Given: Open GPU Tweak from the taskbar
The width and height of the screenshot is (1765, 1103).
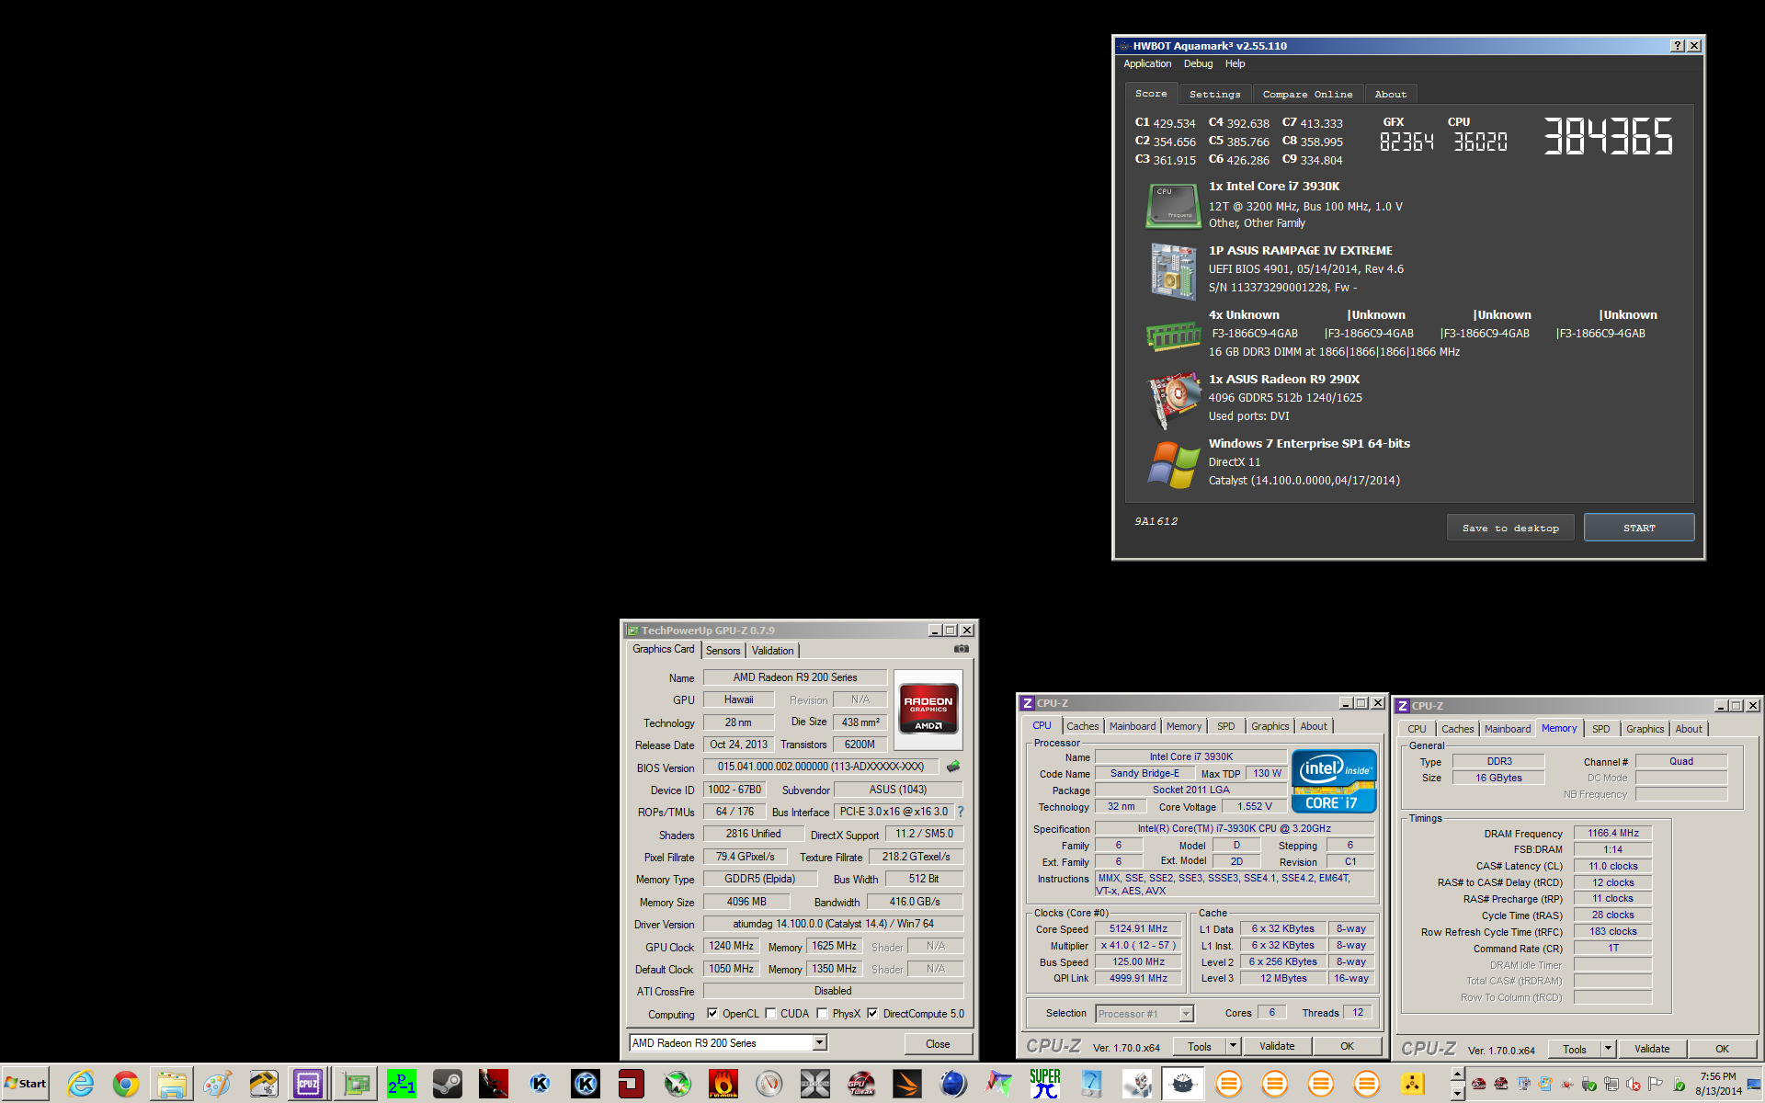Looking at the screenshot, I should 861,1084.
